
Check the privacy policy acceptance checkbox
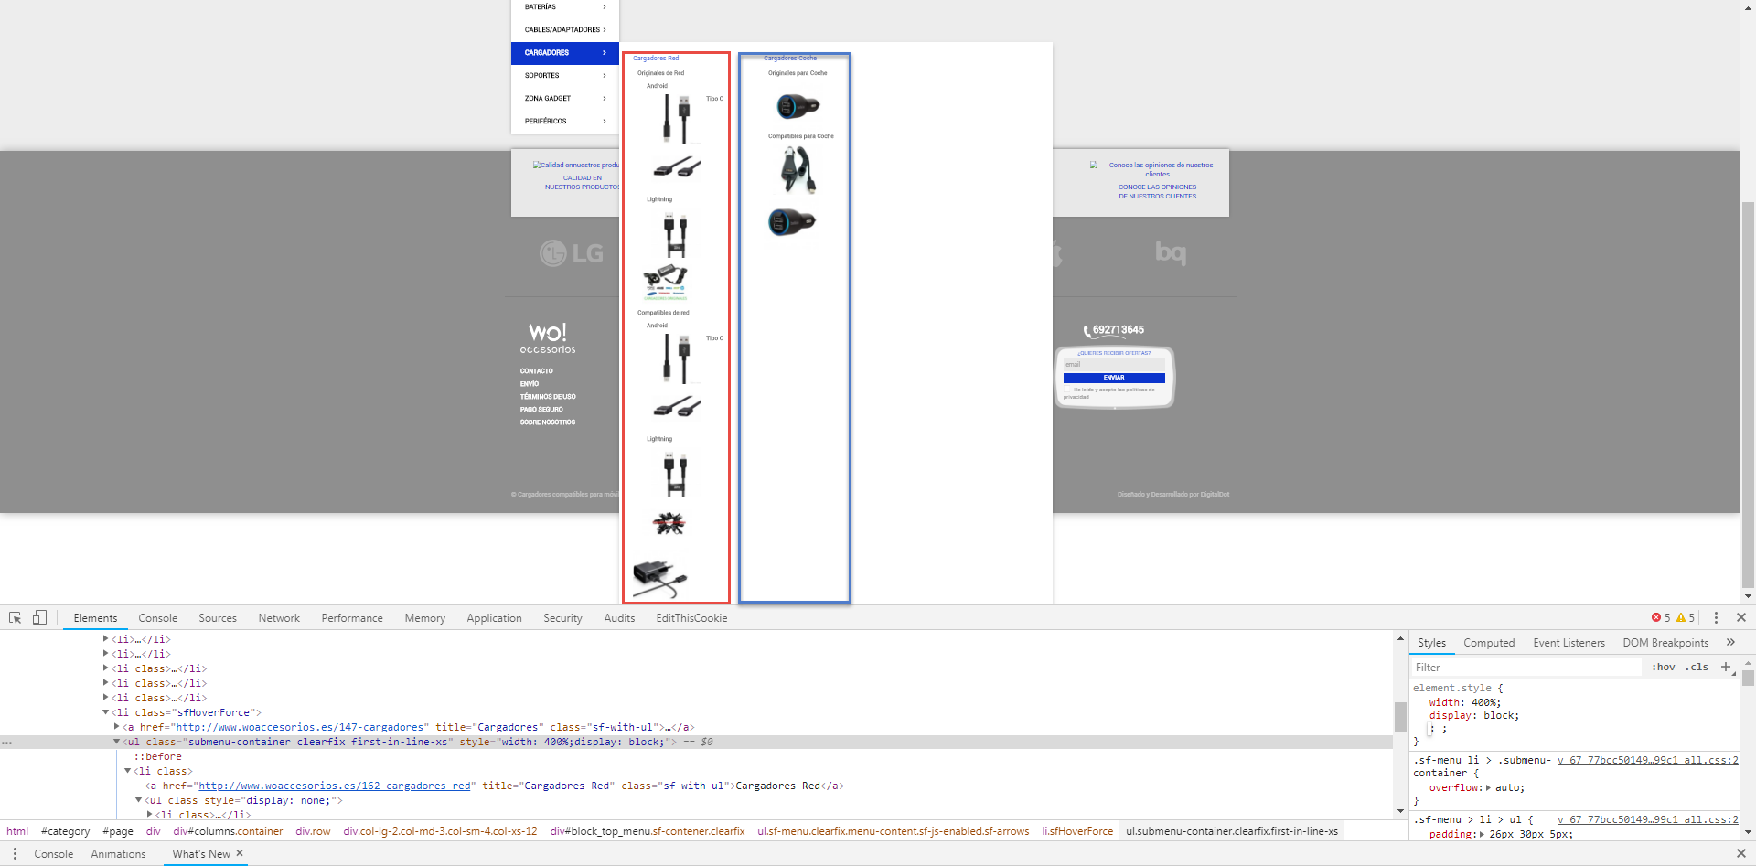(1067, 390)
